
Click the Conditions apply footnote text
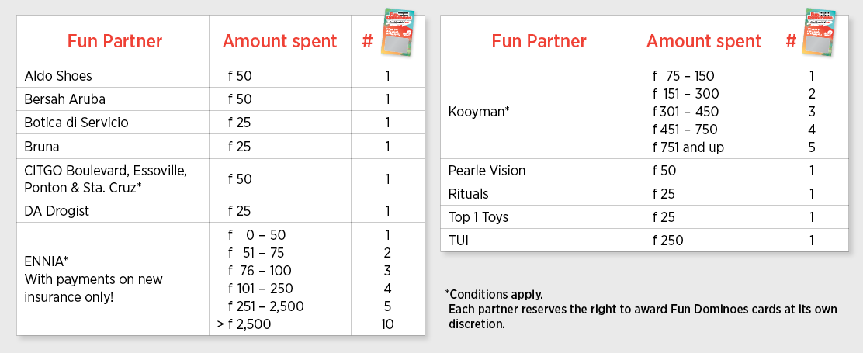click(494, 295)
